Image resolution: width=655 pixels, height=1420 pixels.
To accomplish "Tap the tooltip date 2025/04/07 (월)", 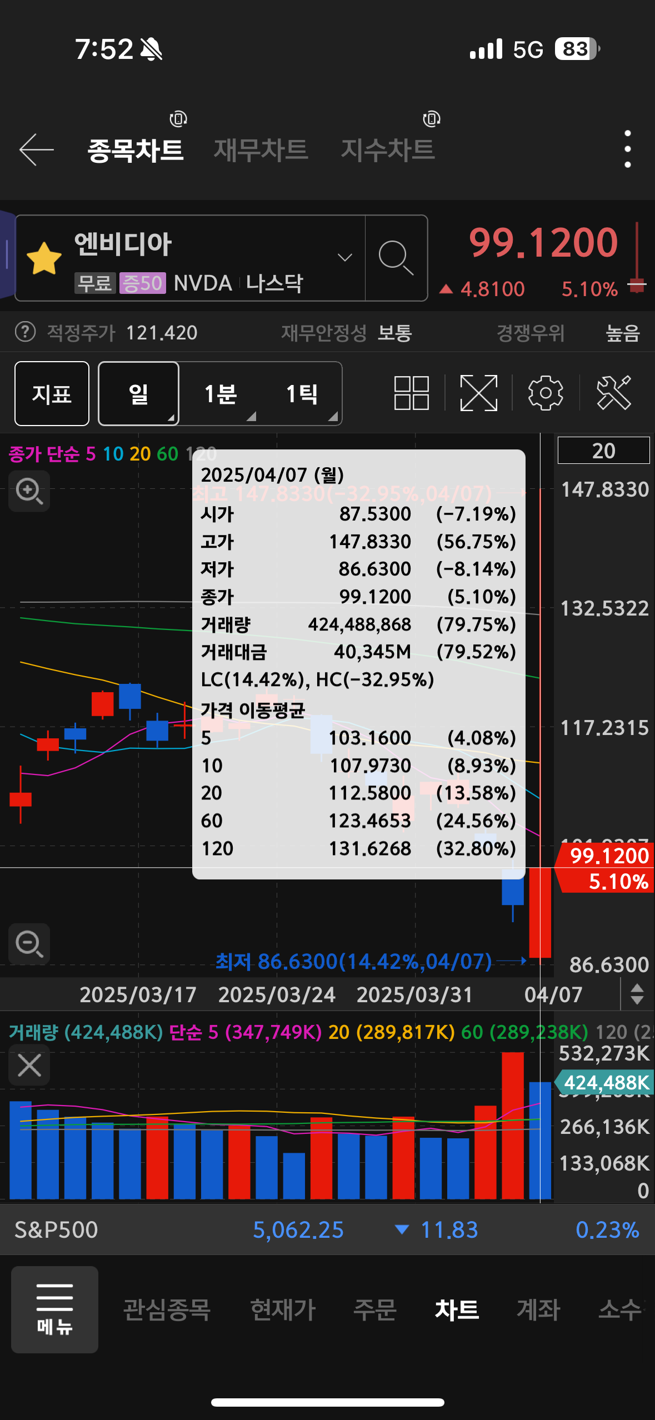I will 272,475.
